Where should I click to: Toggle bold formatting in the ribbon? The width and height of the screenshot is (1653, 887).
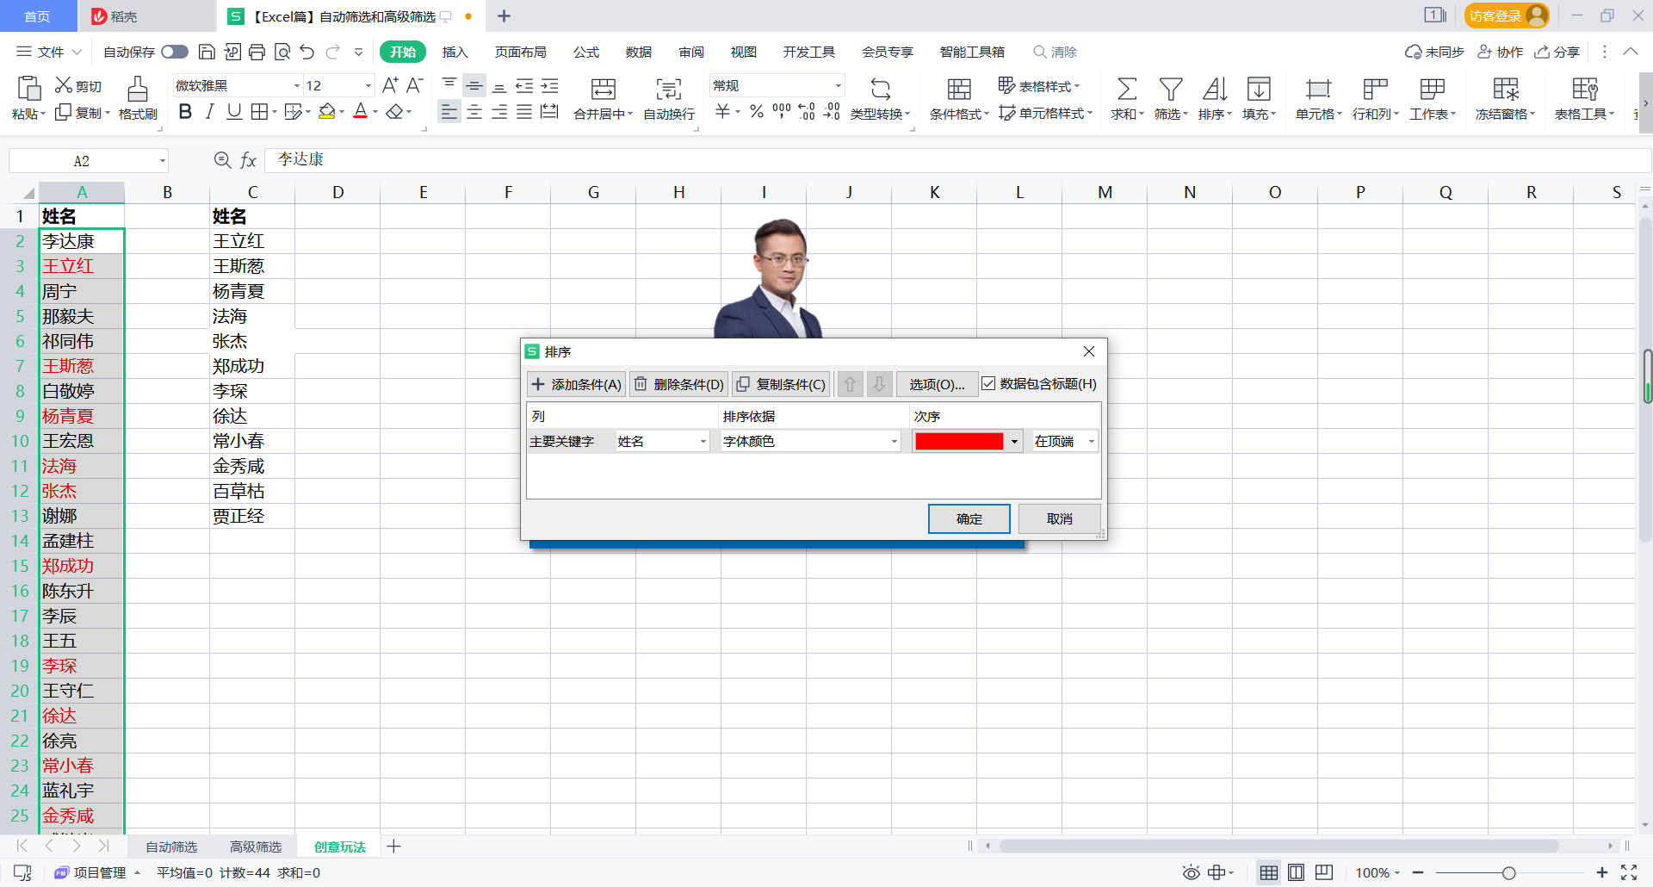(x=185, y=111)
